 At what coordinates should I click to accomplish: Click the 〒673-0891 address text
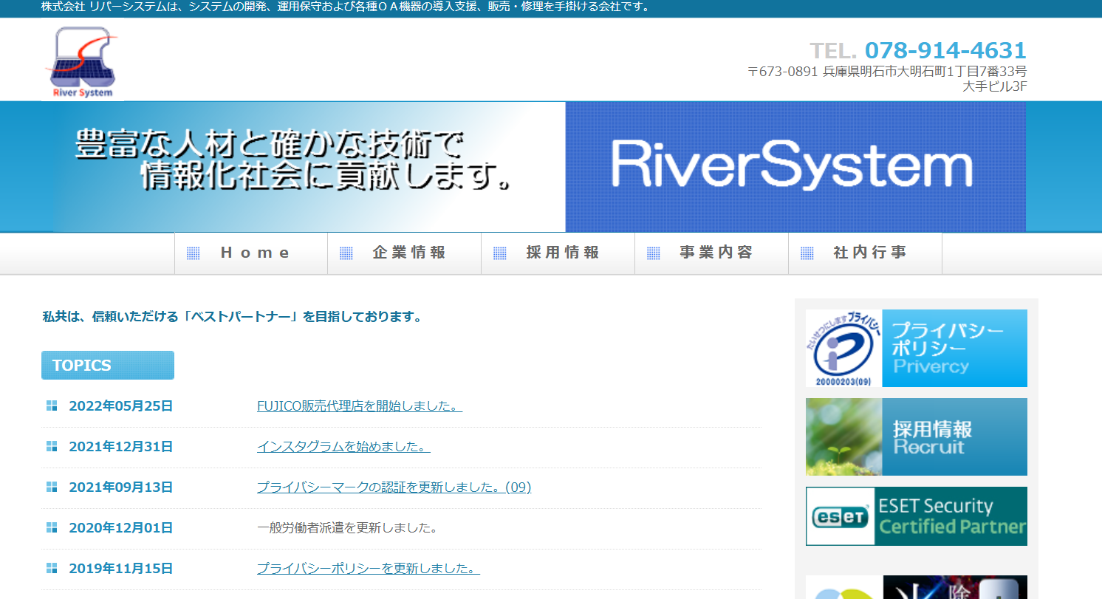[x=887, y=72]
